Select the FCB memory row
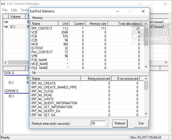This screenshot has width=172, height=140. [87, 36]
